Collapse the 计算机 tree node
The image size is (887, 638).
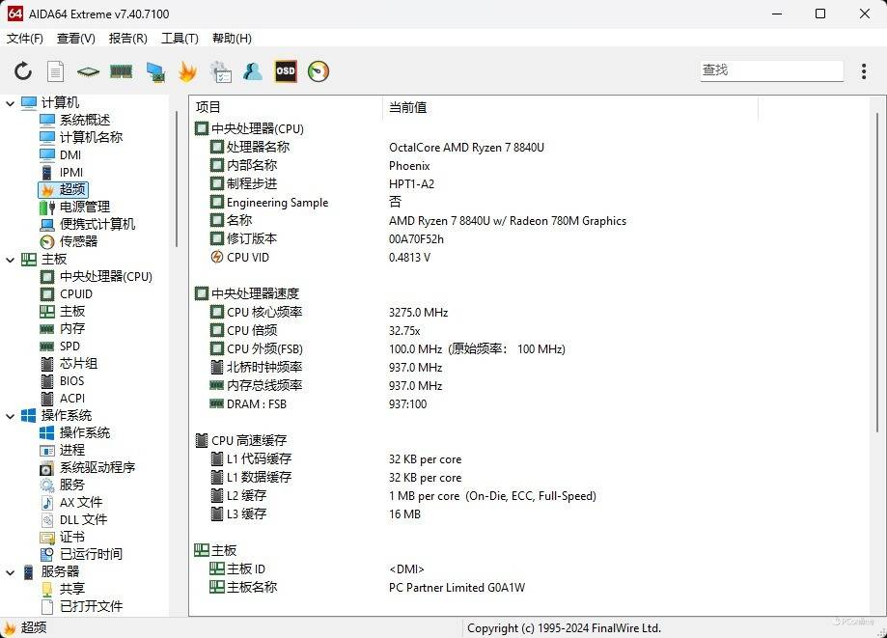click(11, 103)
